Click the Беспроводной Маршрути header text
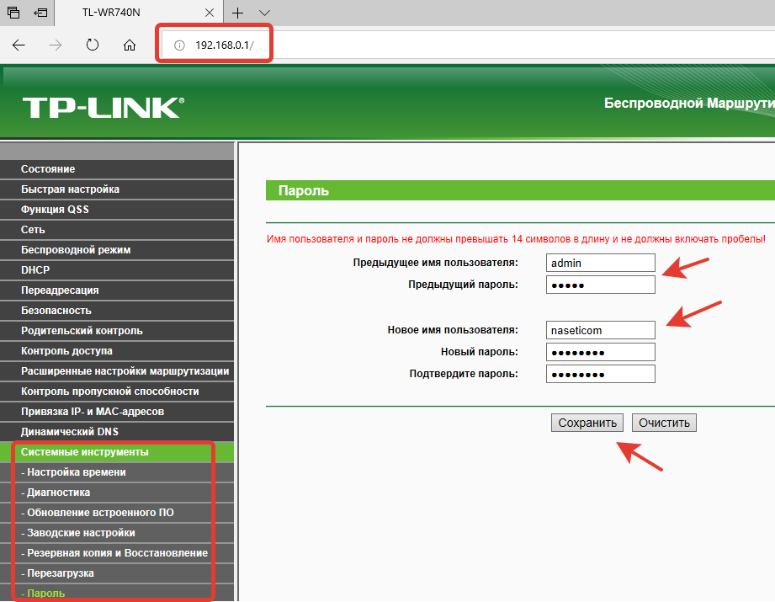Image resolution: width=775 pixels, height=602 pixels. coord(689,104)
